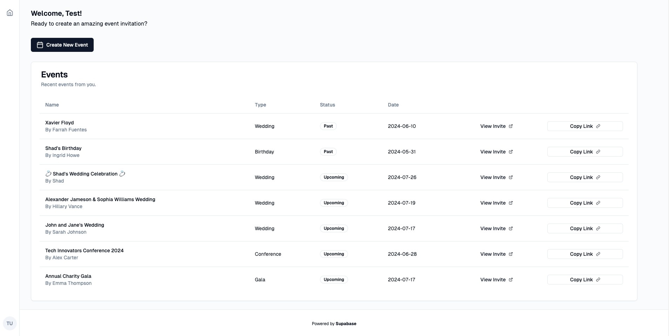Open the Supabase link in footer
This screenshot has height=336, width=669.
(346, 324)
